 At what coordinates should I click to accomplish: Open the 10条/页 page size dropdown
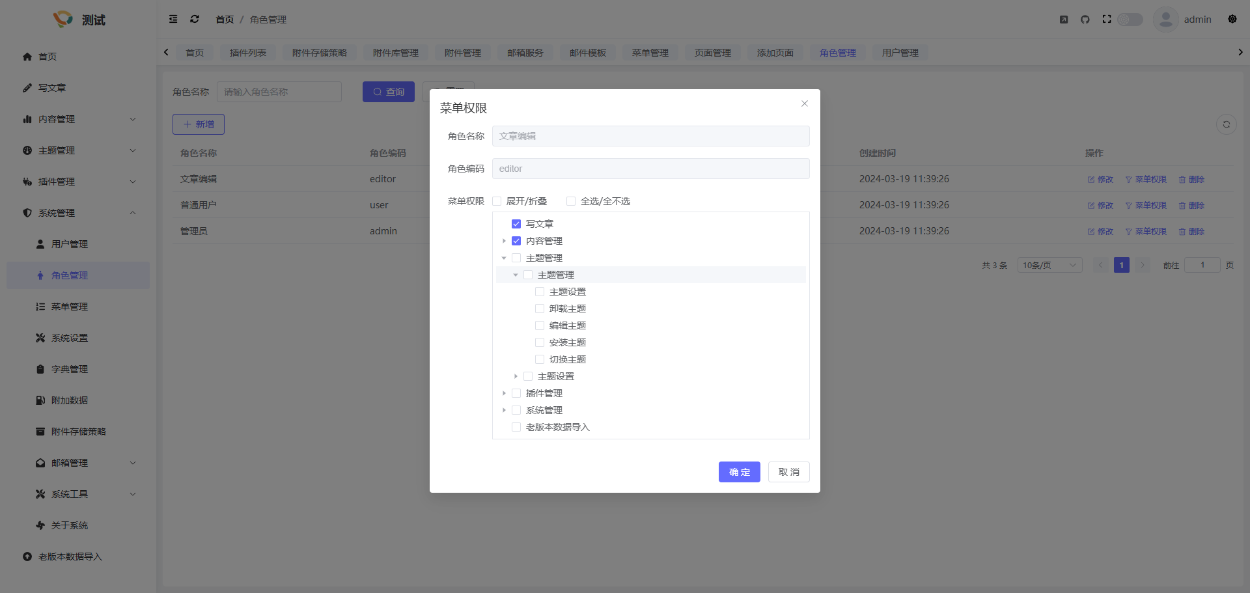point(1049,265)
